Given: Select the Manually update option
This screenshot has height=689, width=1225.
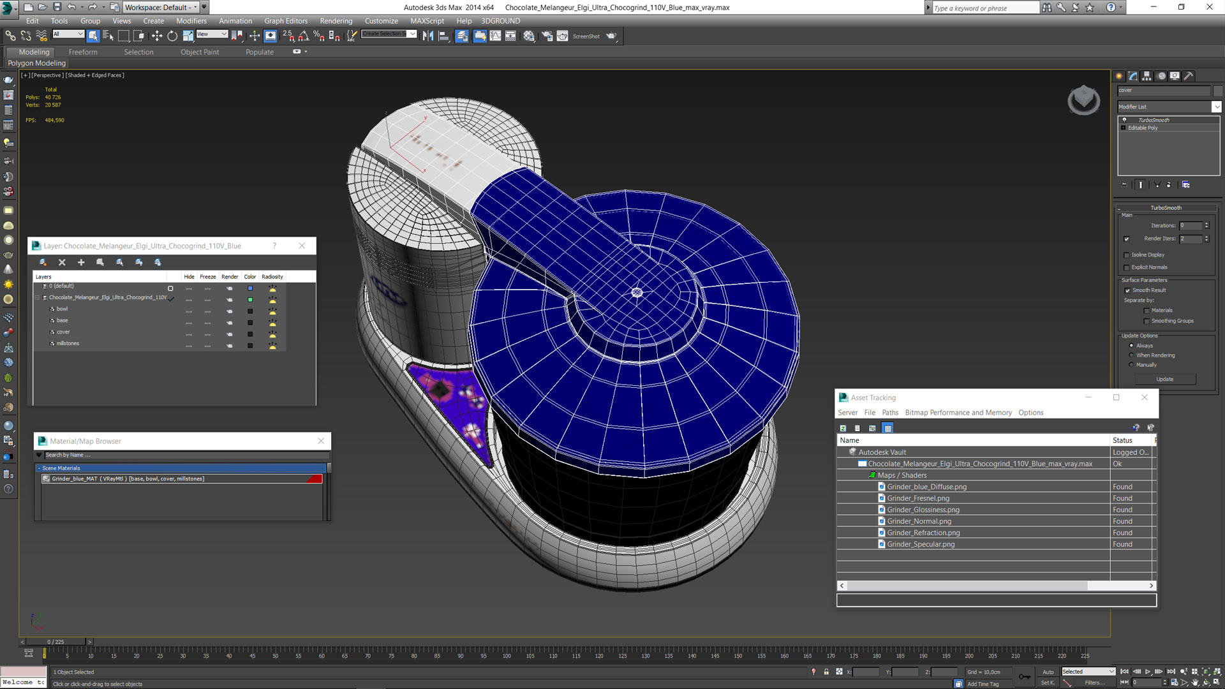Looking at the screenshot, I should pos(1131,365).
